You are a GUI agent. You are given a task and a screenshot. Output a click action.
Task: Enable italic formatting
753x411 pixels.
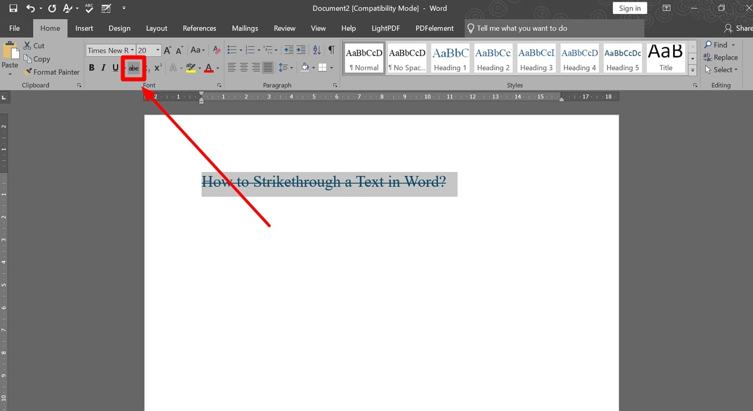click(x=103, y=68)
